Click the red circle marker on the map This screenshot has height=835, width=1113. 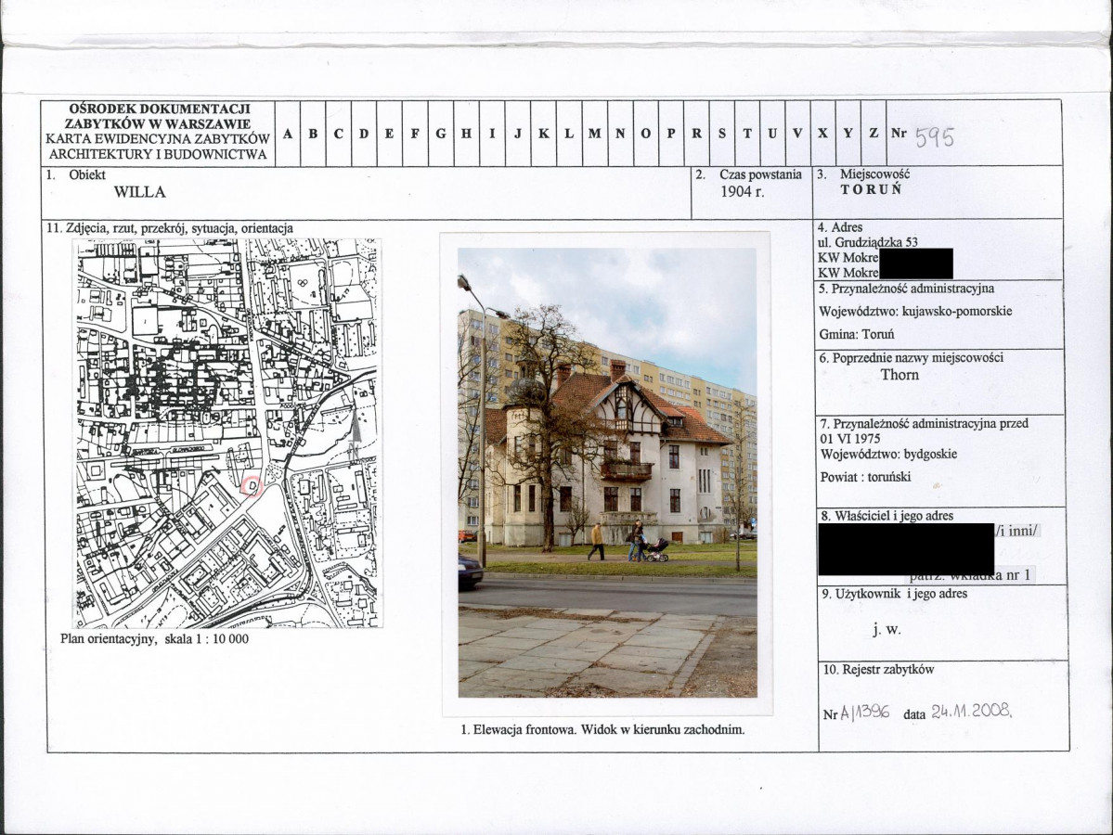click(x=252, y=487)
